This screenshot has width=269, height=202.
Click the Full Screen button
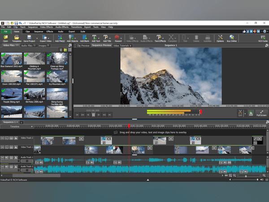click(x=262, y=114)
